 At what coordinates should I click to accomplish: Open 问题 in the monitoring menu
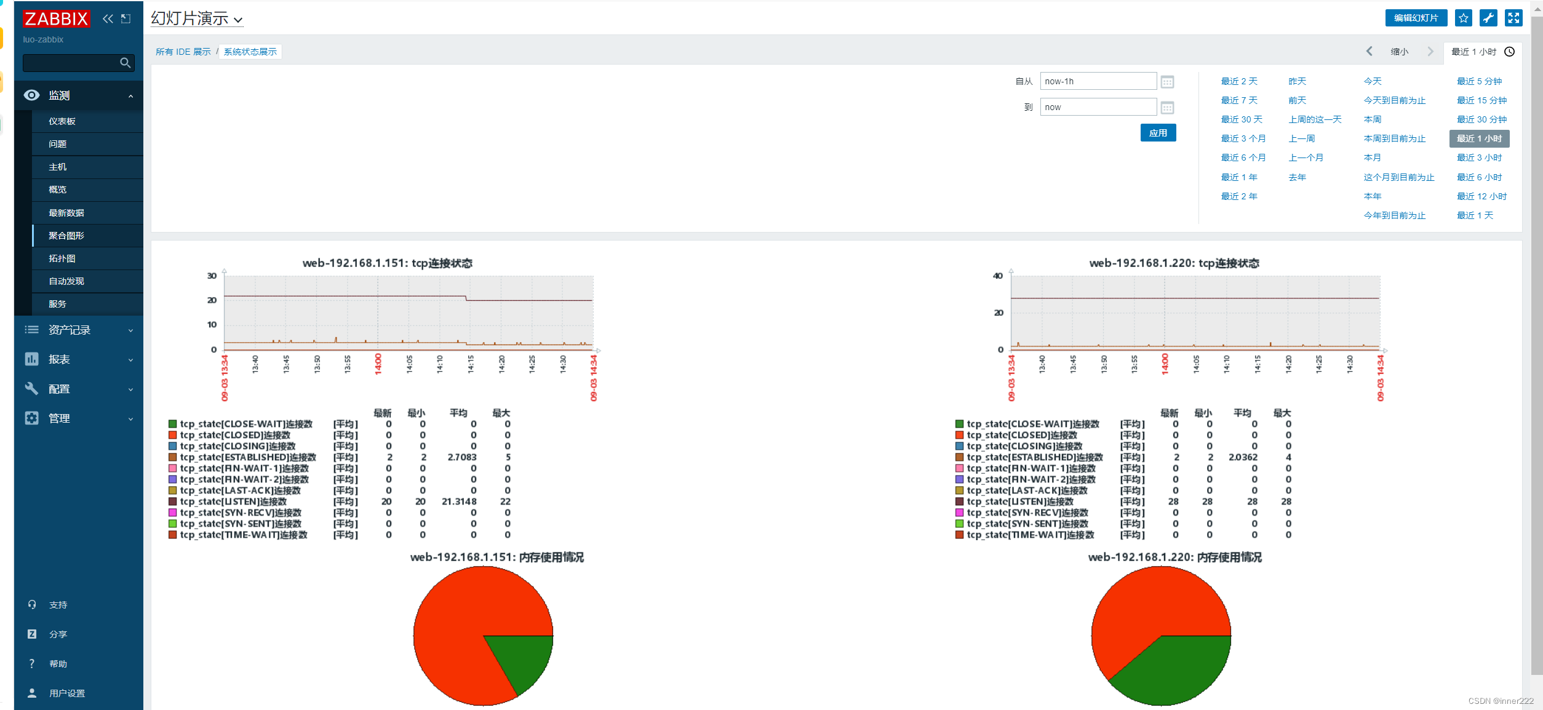[87, 144]
